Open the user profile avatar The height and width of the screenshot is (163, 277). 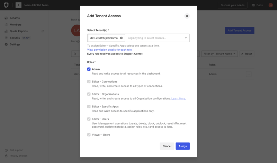coord(271,5)
